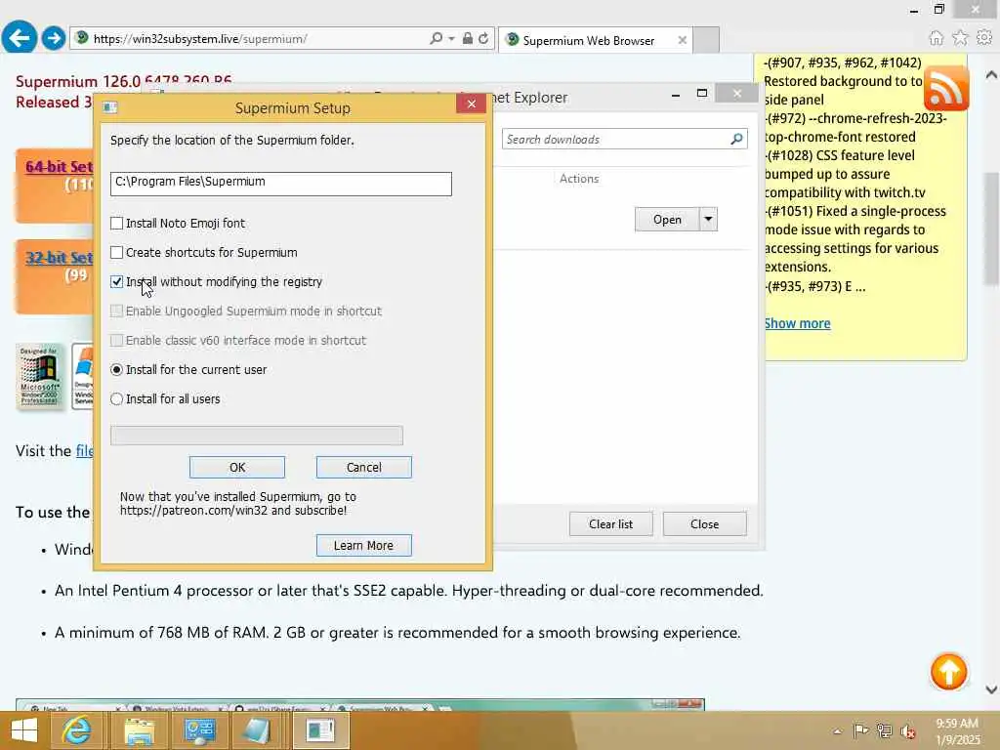Click the Actions column header

[579, 179]
